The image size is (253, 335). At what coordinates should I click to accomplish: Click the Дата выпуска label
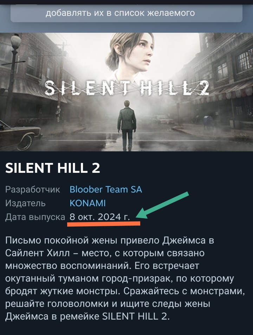[x=35, y=217]
